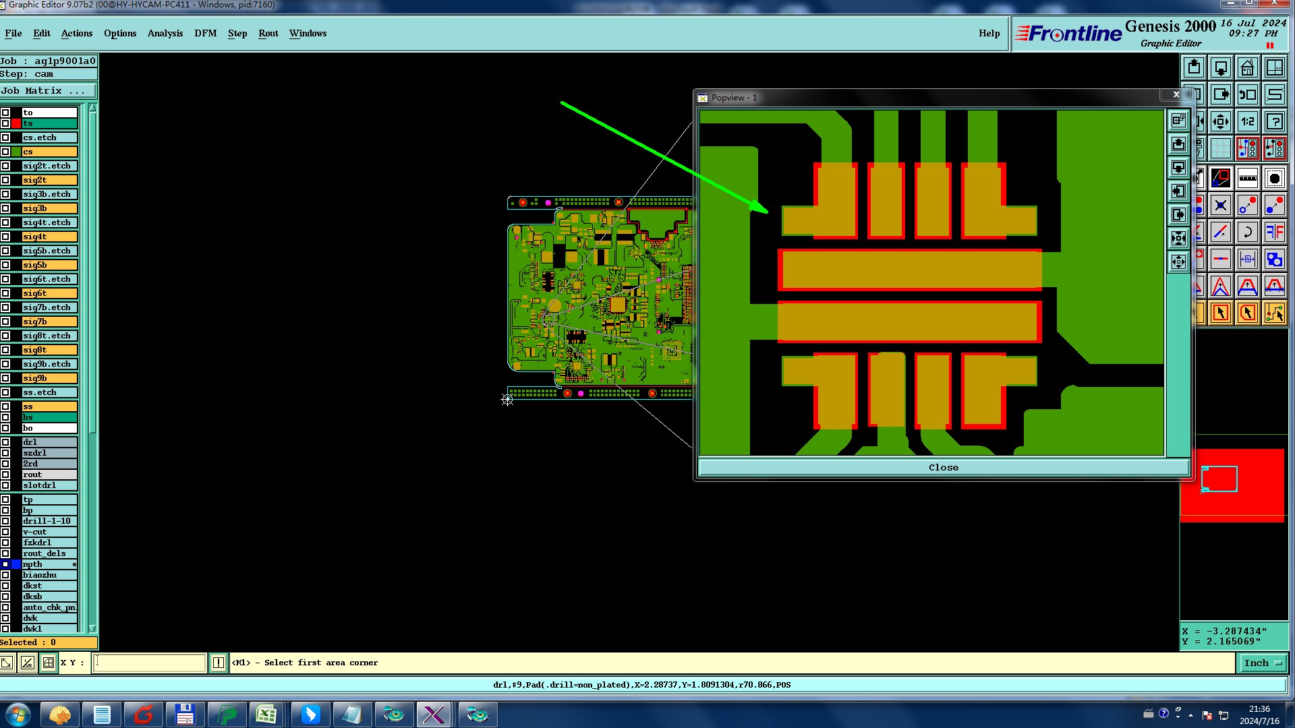1295x728 pixels.
Task: Toggle the drl layer checkbox
Action: point(5,442)
